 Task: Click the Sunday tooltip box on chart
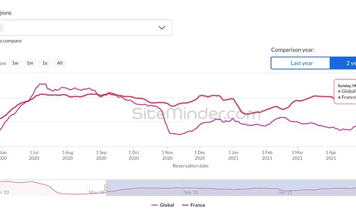pos(345,91)
